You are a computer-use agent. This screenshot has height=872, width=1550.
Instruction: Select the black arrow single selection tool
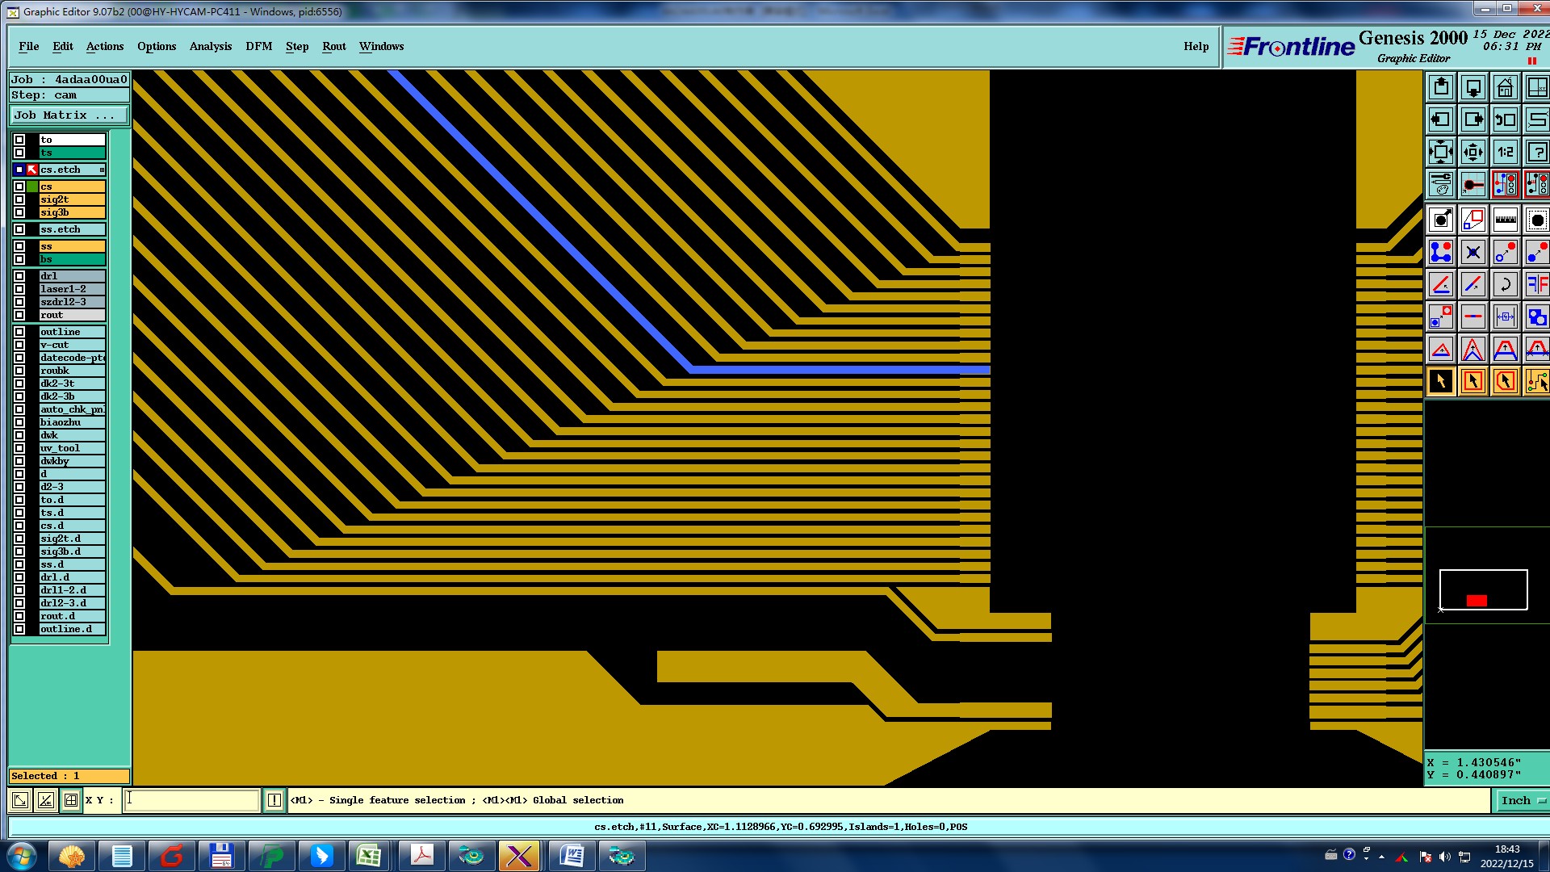[1440, 381]
